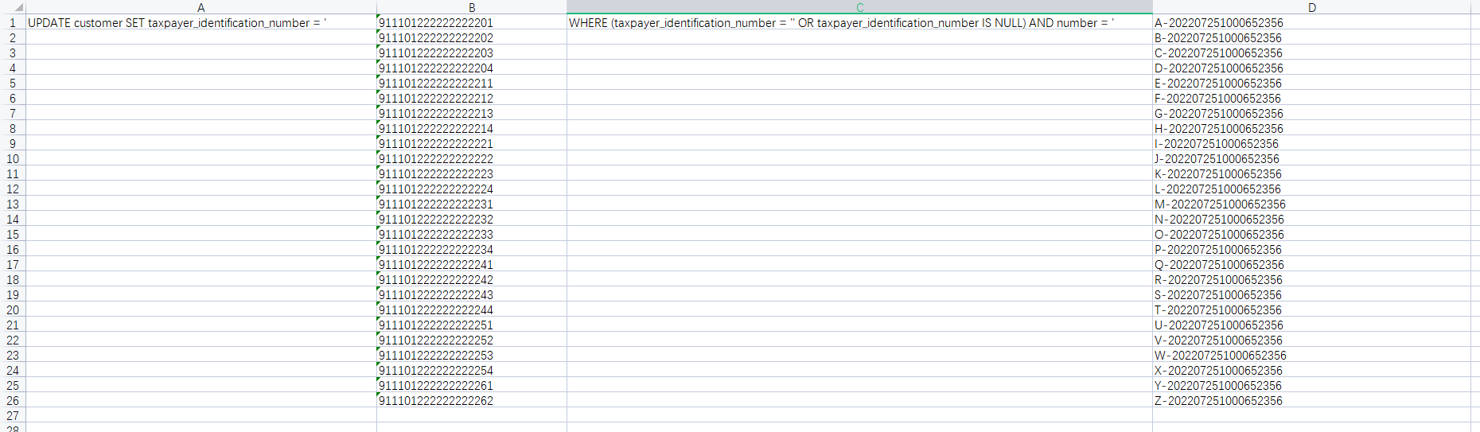
Task: Select cell 911101222222222262
Action: [472, 400]
